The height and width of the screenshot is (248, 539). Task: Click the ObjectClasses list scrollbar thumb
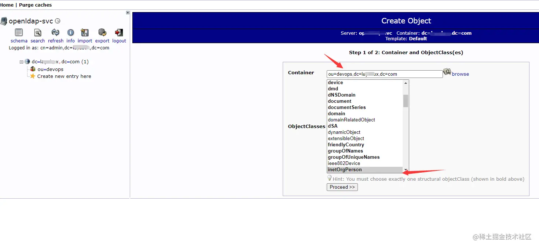click(x=406, y=101)
